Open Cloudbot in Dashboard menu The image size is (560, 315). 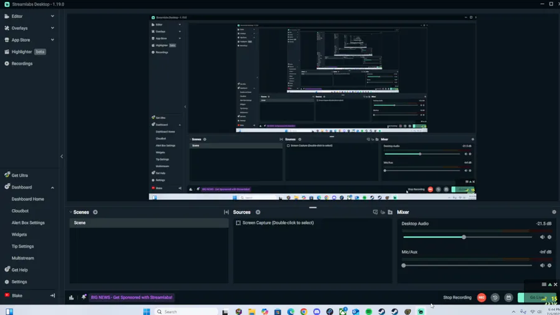tap(20, 210)
